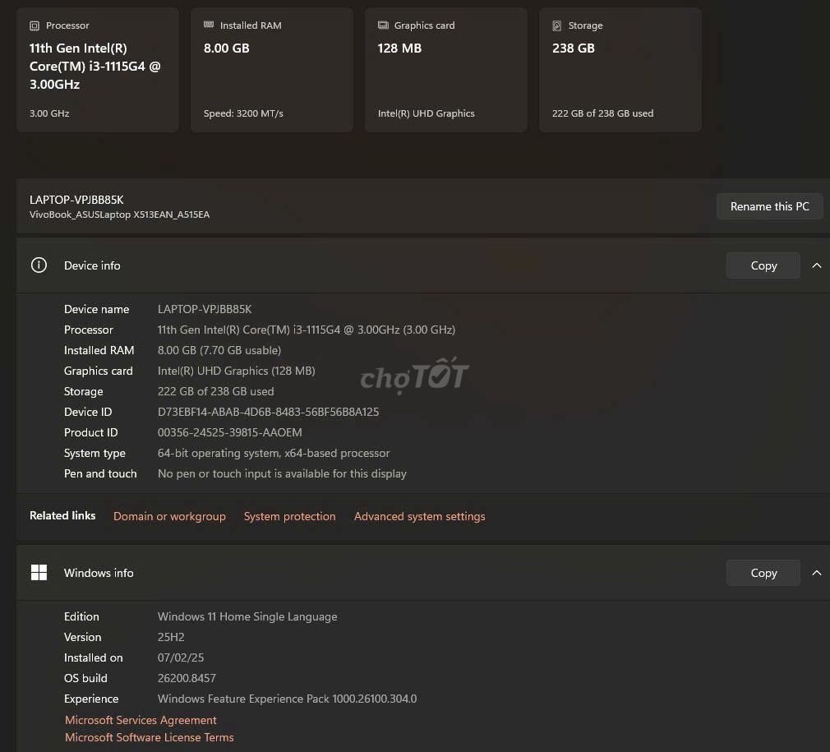Click the model name VivoBook_ASUSLaptop X513EAN_A515EA

tap(120, 215)
